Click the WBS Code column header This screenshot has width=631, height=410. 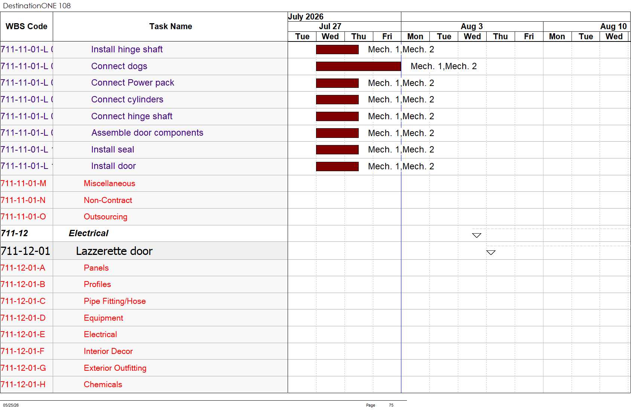coord(27,27)
